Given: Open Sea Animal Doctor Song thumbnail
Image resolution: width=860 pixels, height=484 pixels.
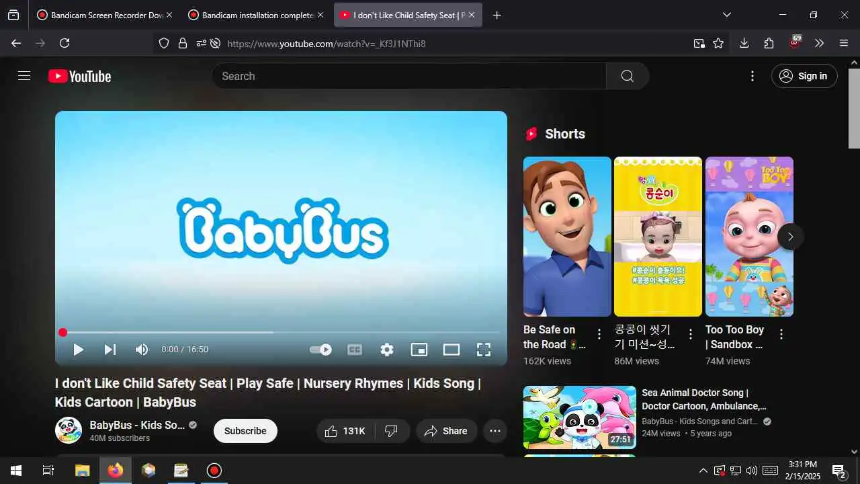Looking at the screenshot, I should [580, 417].
